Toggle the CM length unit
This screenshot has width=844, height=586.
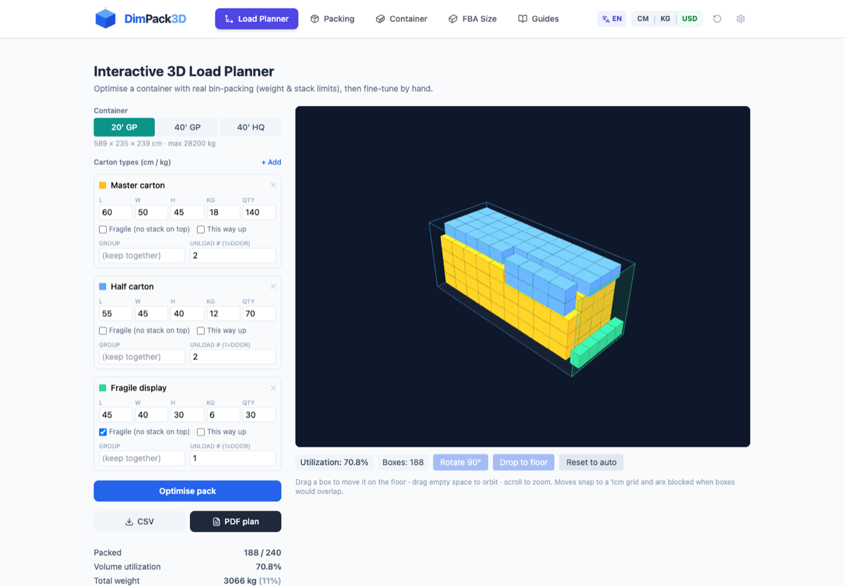643,19
